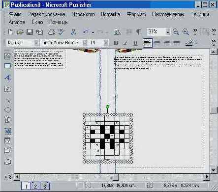Click the Cut scissors icon
Viewport: 218px width, 192px height.
pyautogui.click(x=73, y=32)
